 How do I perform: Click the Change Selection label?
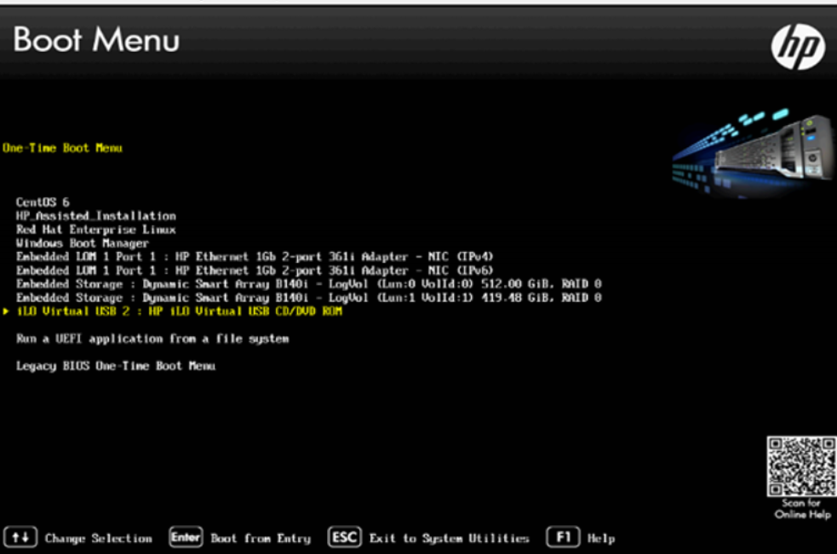pyautogui.click(x=99, y=539)
